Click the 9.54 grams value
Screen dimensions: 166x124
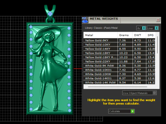(x=122, y=82)
